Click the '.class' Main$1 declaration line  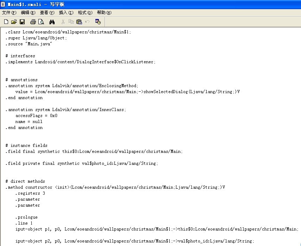click(68, 32)
